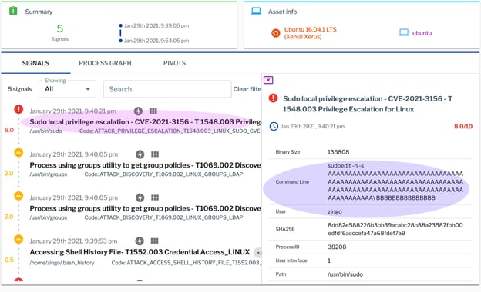Clear the applied signal filters
The width and height of the screenshot is (481, 292).
coord(247,89)
